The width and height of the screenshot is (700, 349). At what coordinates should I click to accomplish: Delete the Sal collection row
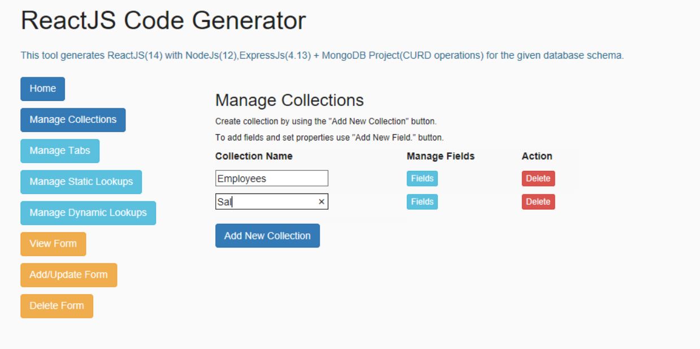click(x=538, y=202)
